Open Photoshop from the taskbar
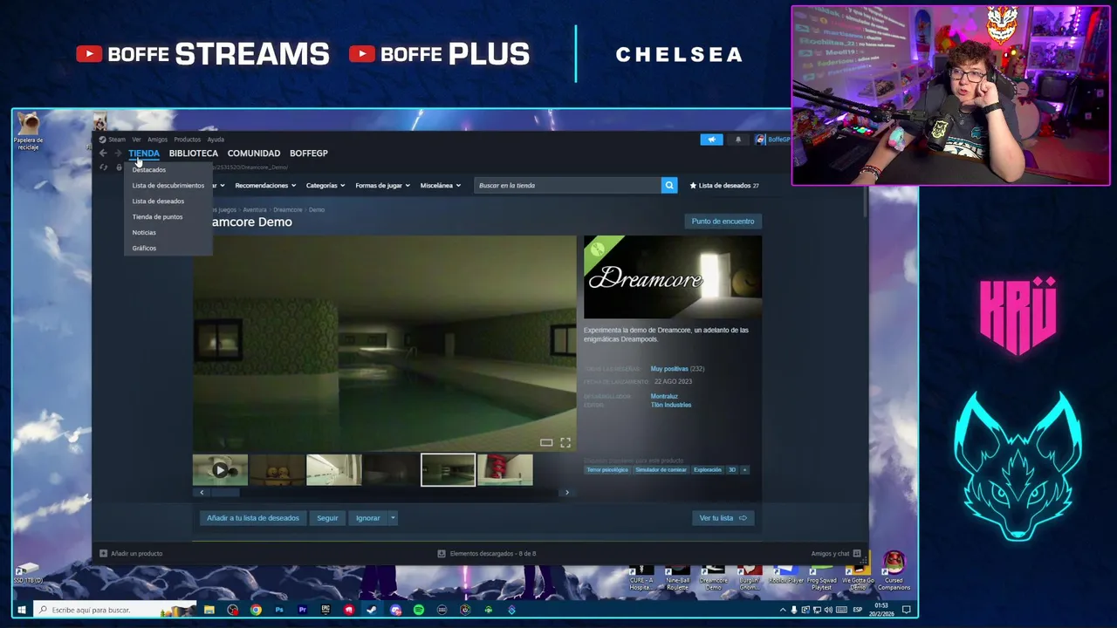The height and width of the screenshot is (628, 1117). pyautogui.click(x=279, y=610)
